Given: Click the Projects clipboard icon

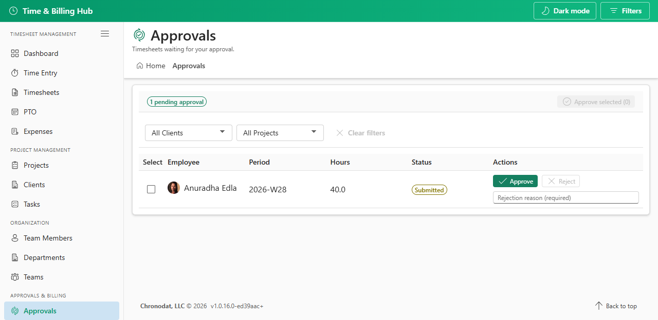Looking at the screenshot, I should point(15,165).
